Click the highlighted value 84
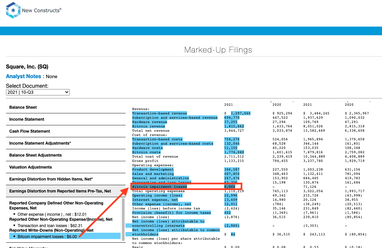Viewport: 382px width, 248px height. [233, 234]
